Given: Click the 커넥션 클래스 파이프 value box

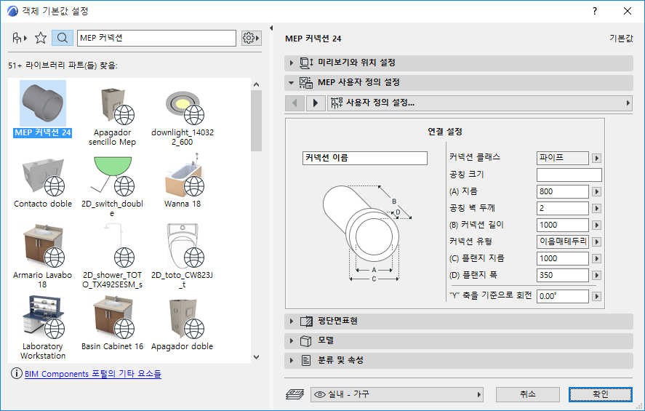Looking at the screenshot, I should pos(562,158).
